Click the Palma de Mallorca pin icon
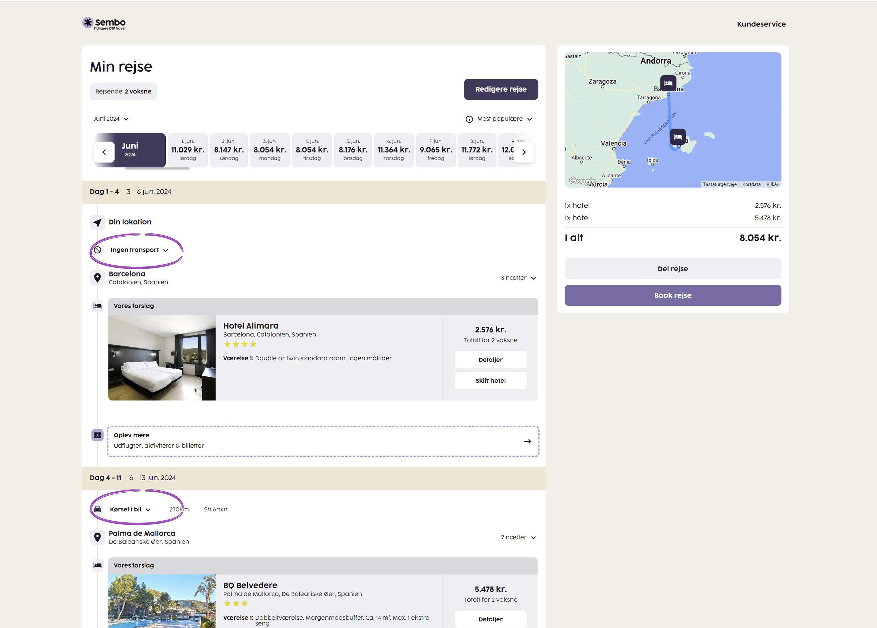877x628 pixels. [x=97, y=537]
